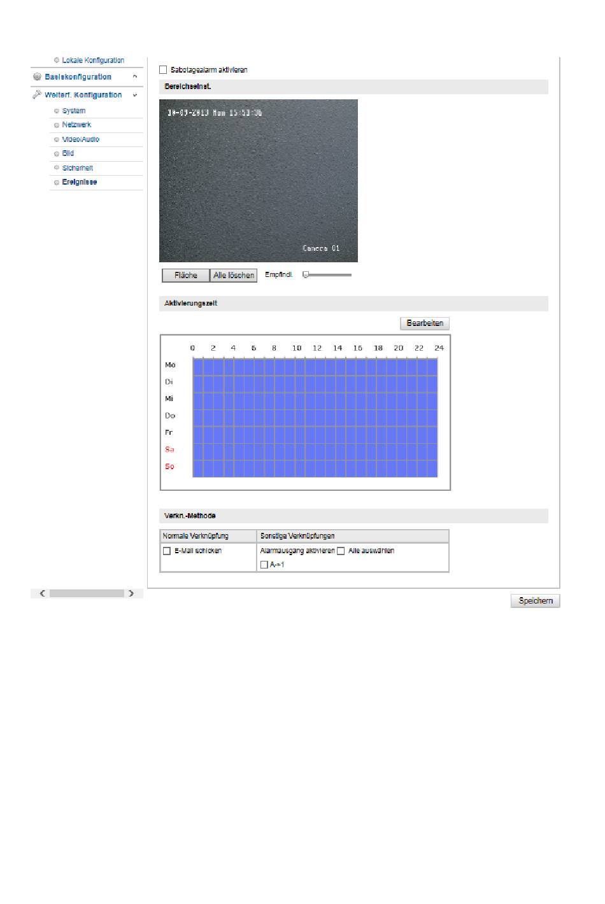Click the sidebar scrollbar right arrow

click(131, 593)
